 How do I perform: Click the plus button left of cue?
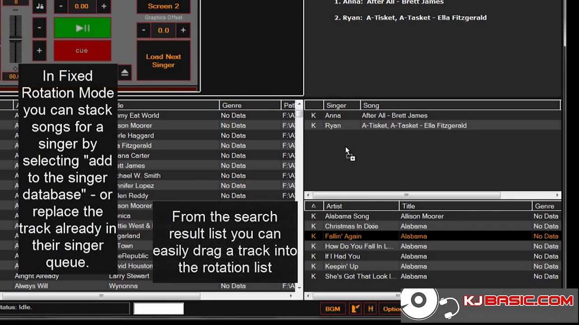(x=39, y=51)
